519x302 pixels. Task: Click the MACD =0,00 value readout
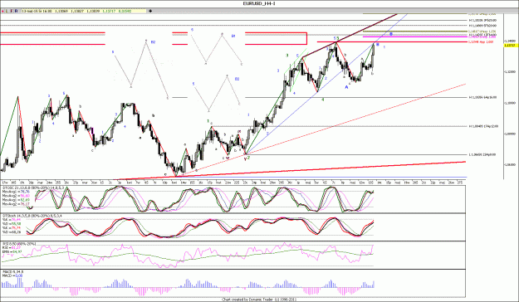click(x=12, y=275)
